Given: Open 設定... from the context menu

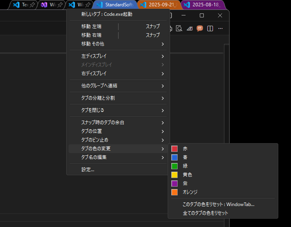Looking at the screenshot, I should pos(88,170).
